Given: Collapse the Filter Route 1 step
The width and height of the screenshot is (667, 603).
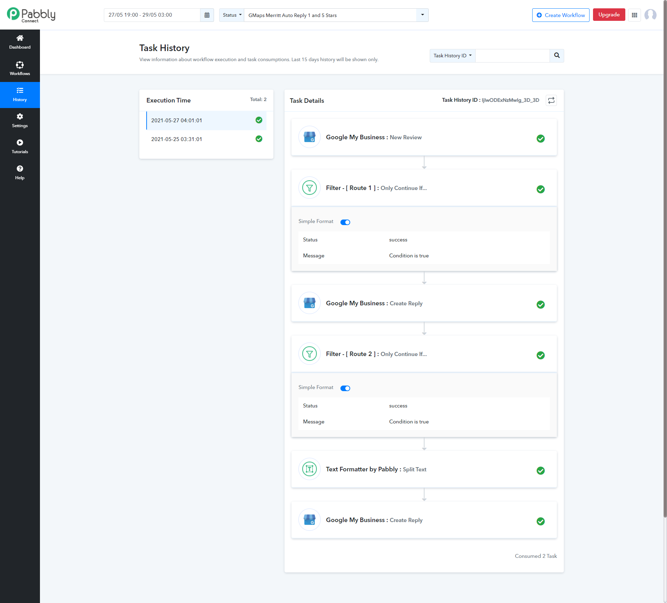Looking at the screenshot, I should 424,188.
